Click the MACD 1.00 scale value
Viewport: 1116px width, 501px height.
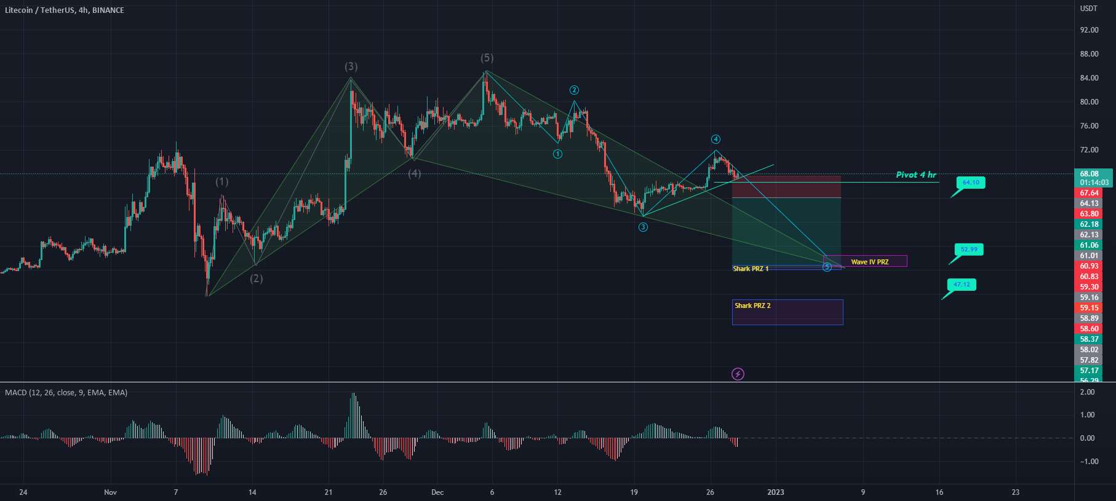[x=1087, y=415]
